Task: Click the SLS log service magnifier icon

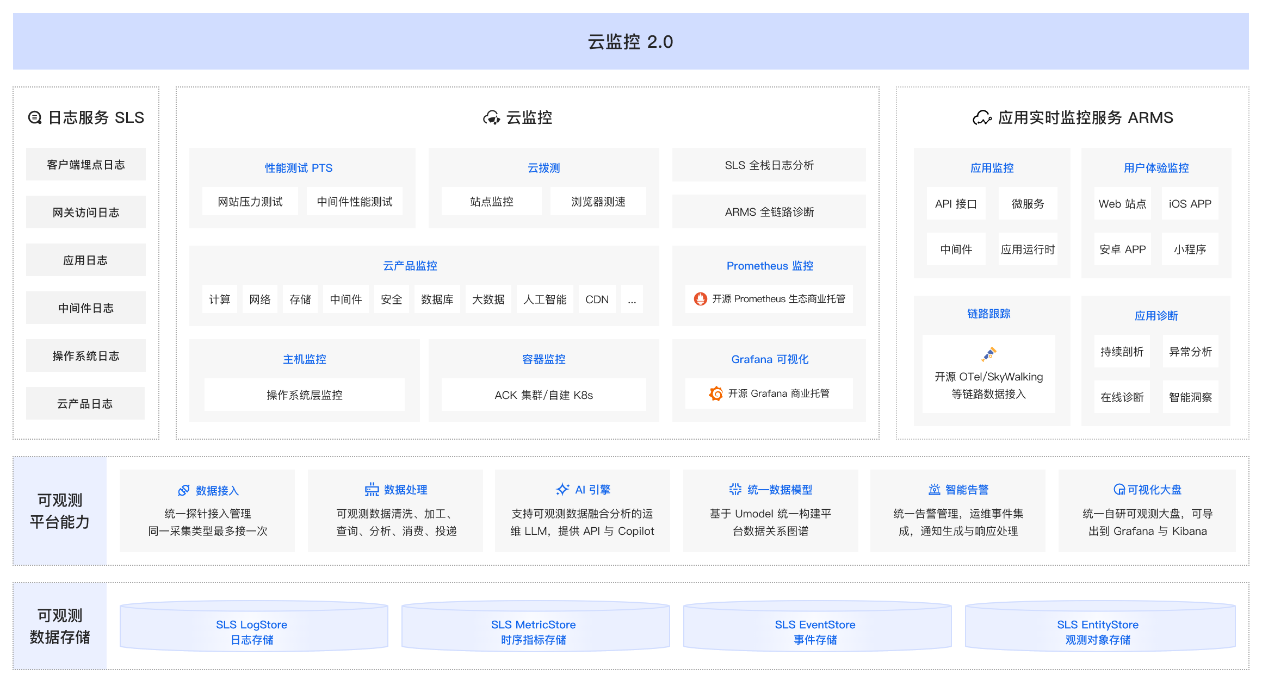Action: [34, 117]
